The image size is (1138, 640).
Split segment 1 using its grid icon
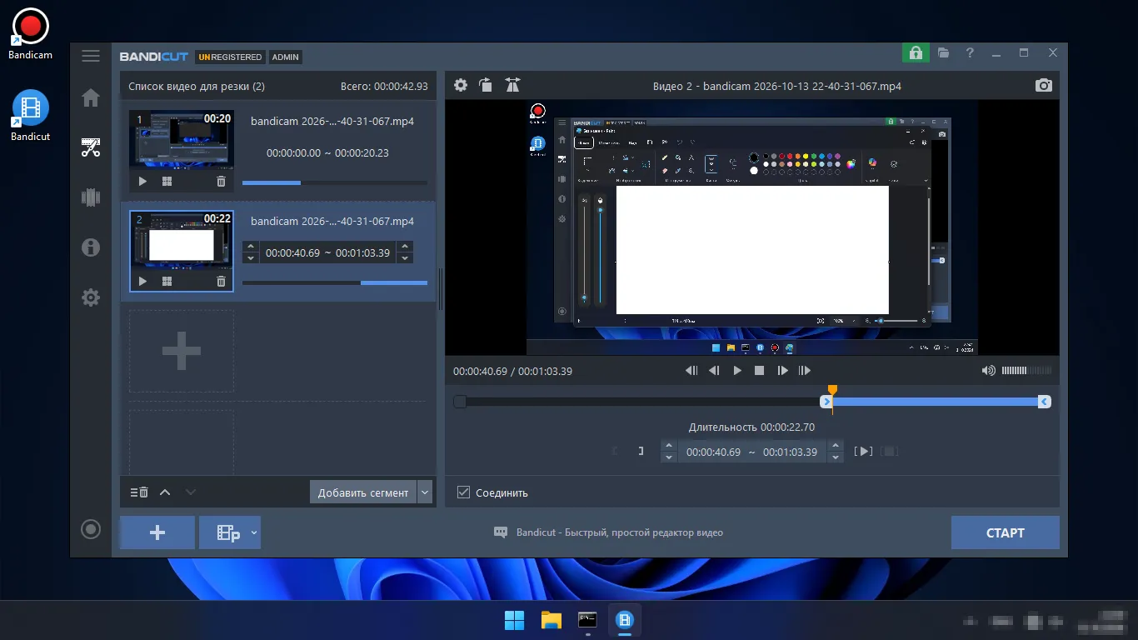167,181
